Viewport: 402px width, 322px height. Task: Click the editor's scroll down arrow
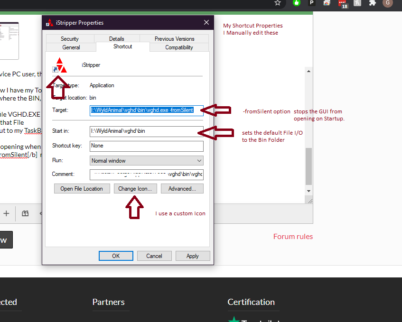coord(309,191)
